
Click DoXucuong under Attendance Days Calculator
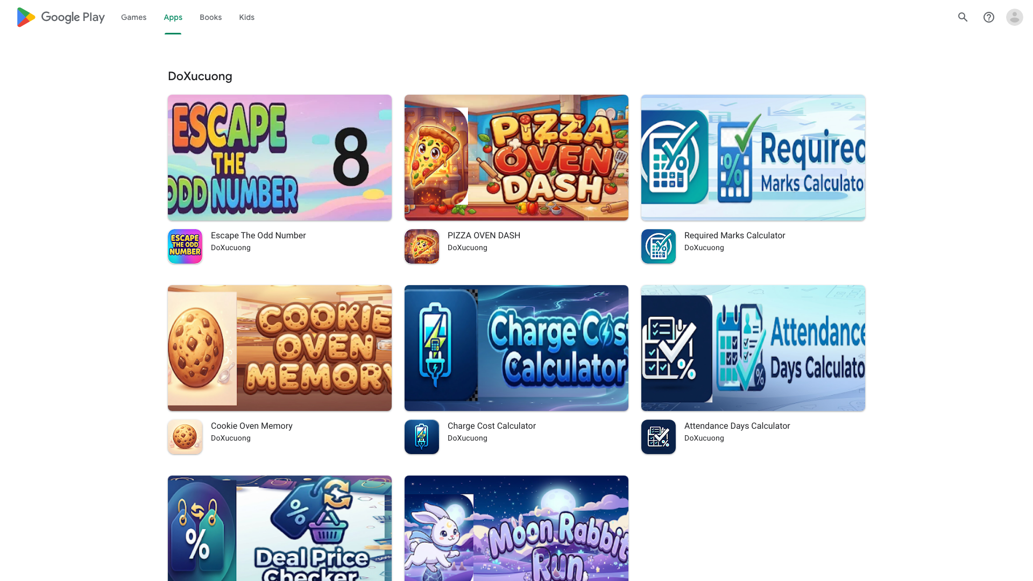tap(704, 438)
